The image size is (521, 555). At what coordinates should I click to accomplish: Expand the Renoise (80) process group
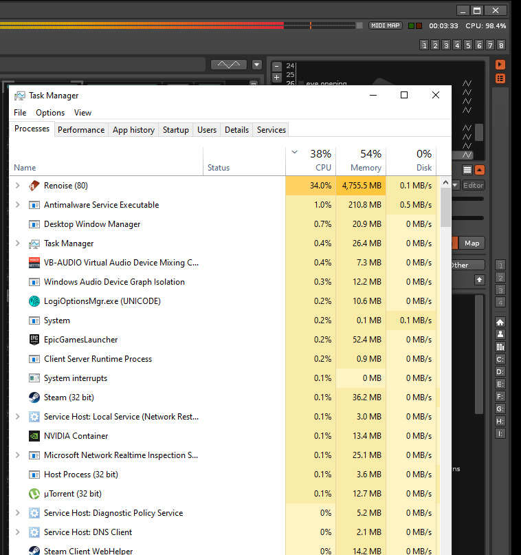(18, 186)
